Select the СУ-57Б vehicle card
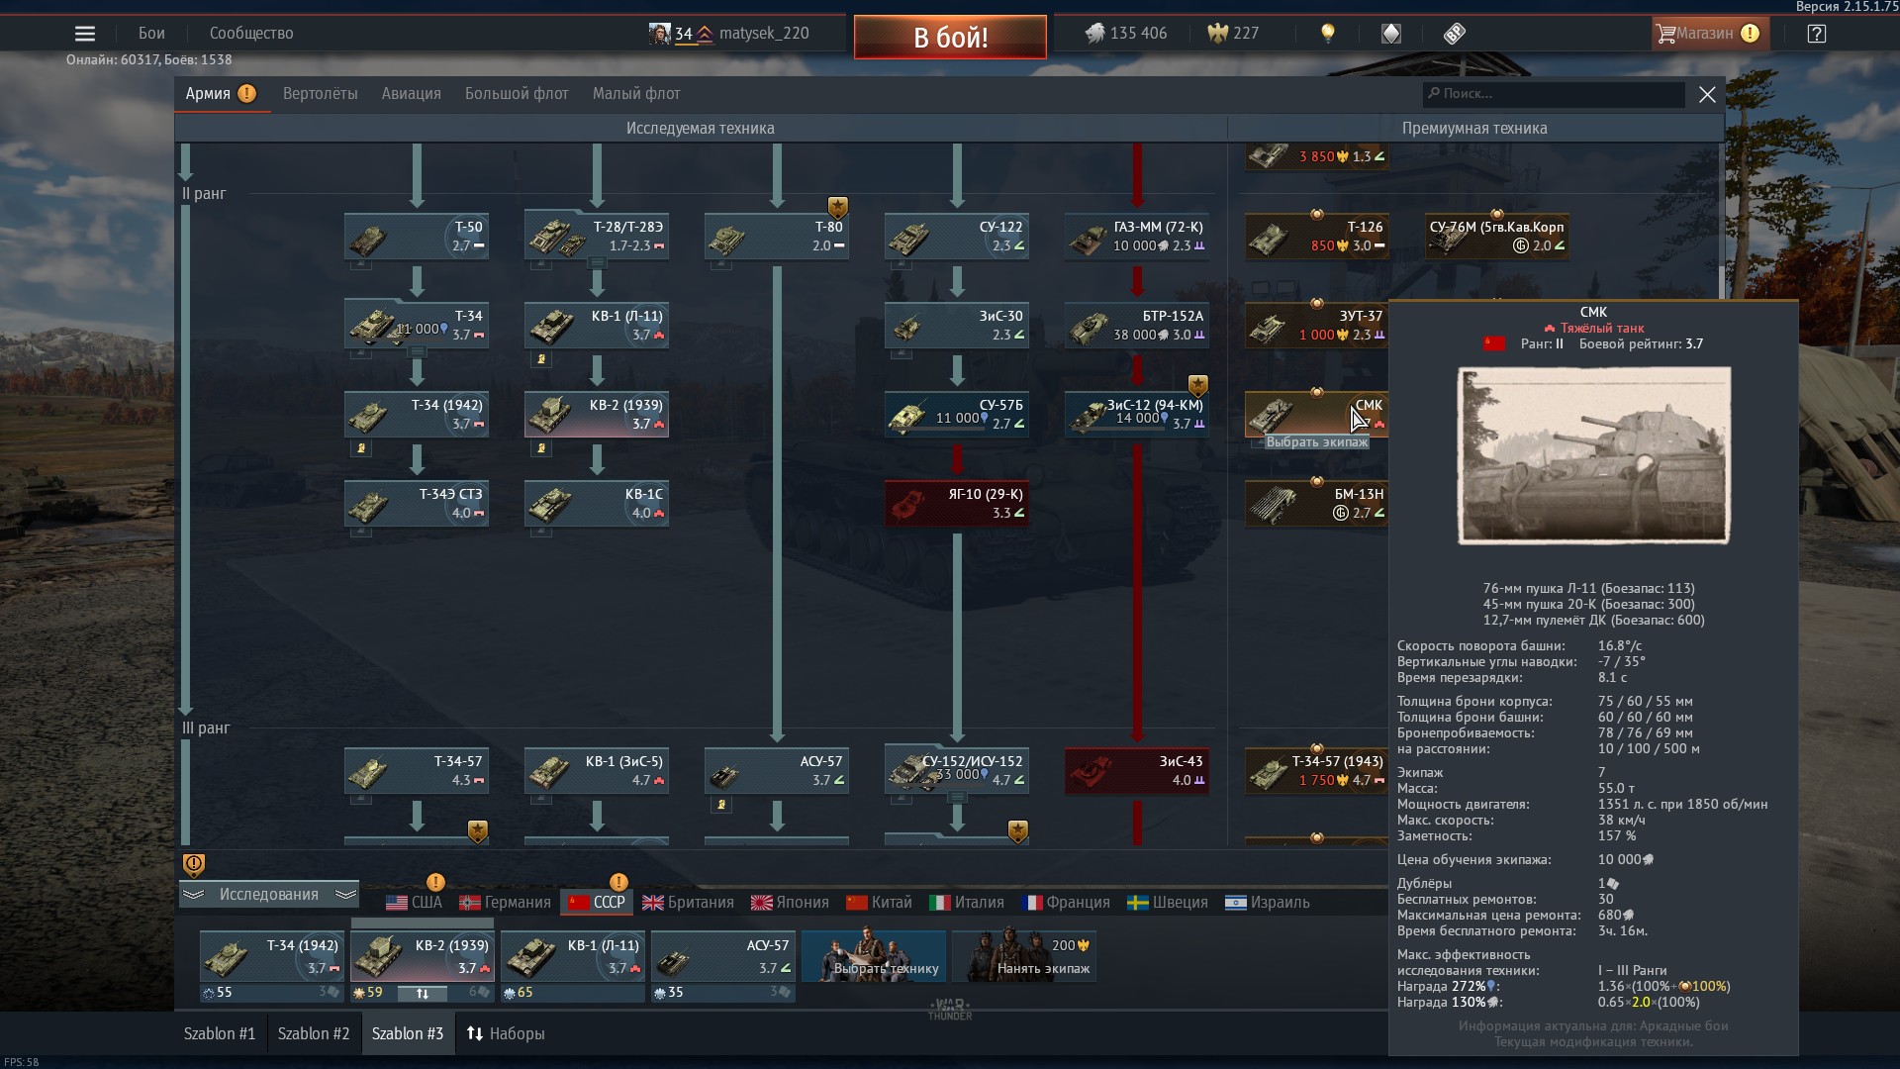 (x=957, y=415)
